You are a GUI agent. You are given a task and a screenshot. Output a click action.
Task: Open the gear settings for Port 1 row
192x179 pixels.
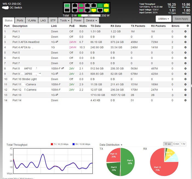tap(185, 31)
